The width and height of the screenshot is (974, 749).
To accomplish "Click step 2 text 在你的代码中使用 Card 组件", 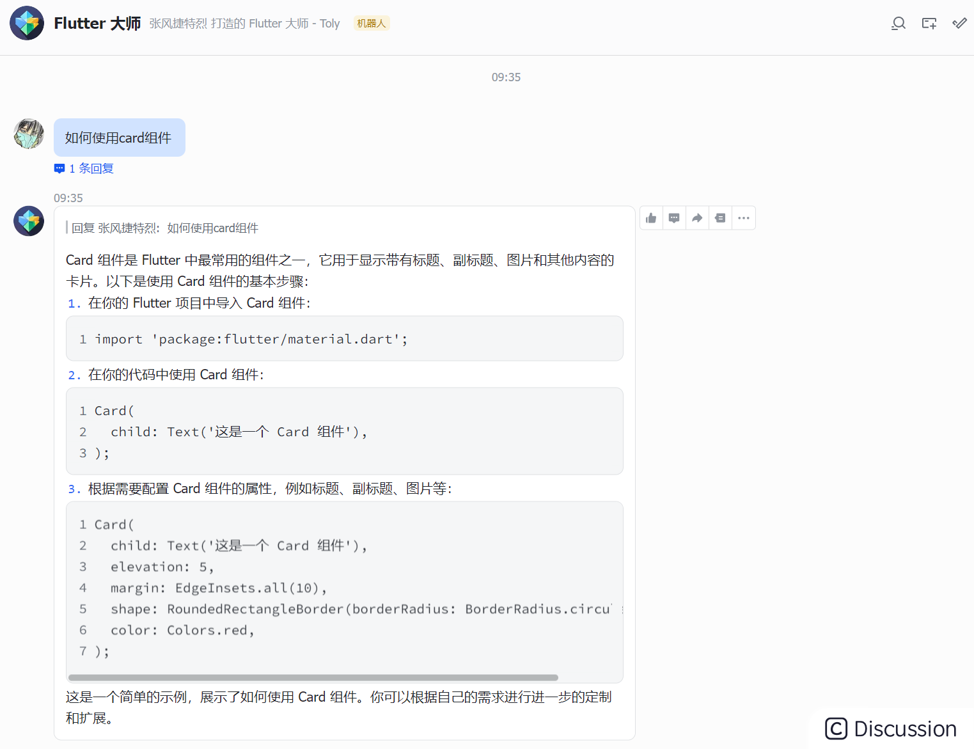I will 176,375.
